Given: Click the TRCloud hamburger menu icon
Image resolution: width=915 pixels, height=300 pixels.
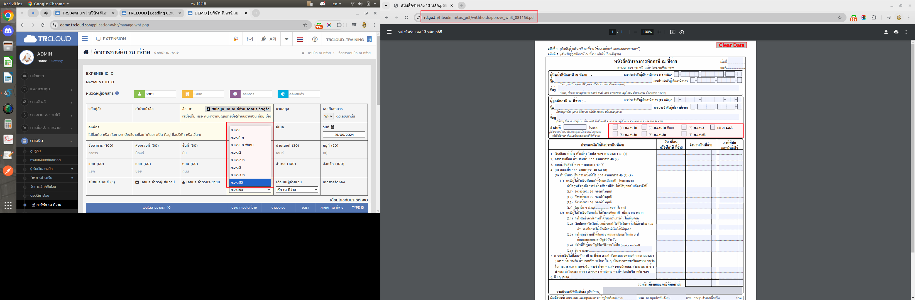Looking at the screenshot, I should point(85,39).
